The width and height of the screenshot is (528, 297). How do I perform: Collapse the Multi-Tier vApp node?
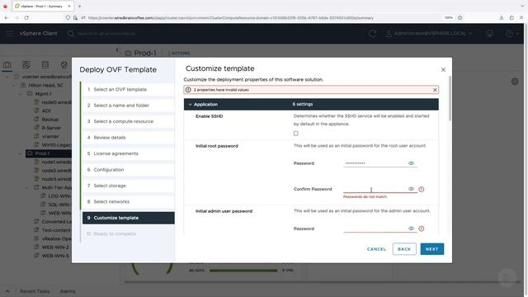(x=26, y=187)
